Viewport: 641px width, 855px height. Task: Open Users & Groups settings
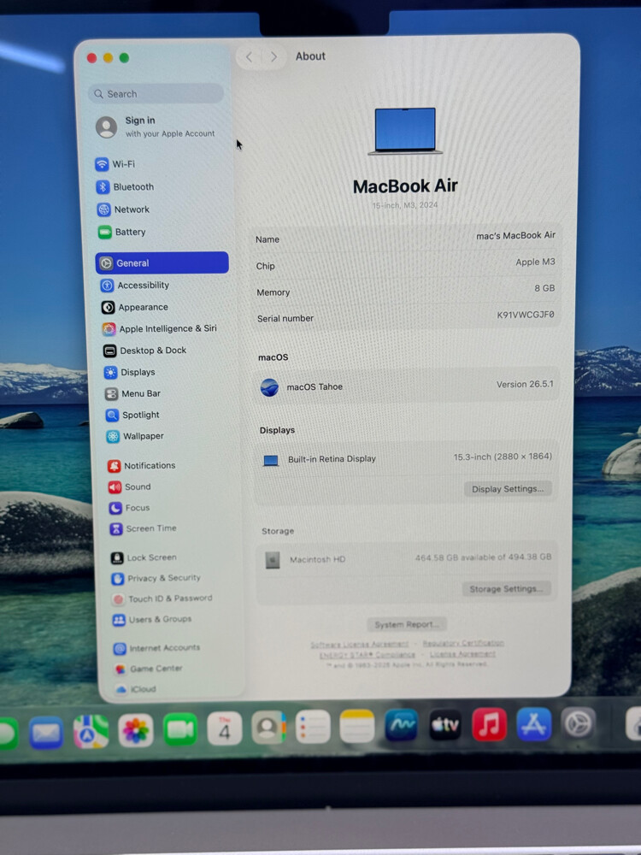tap(152, 619)
